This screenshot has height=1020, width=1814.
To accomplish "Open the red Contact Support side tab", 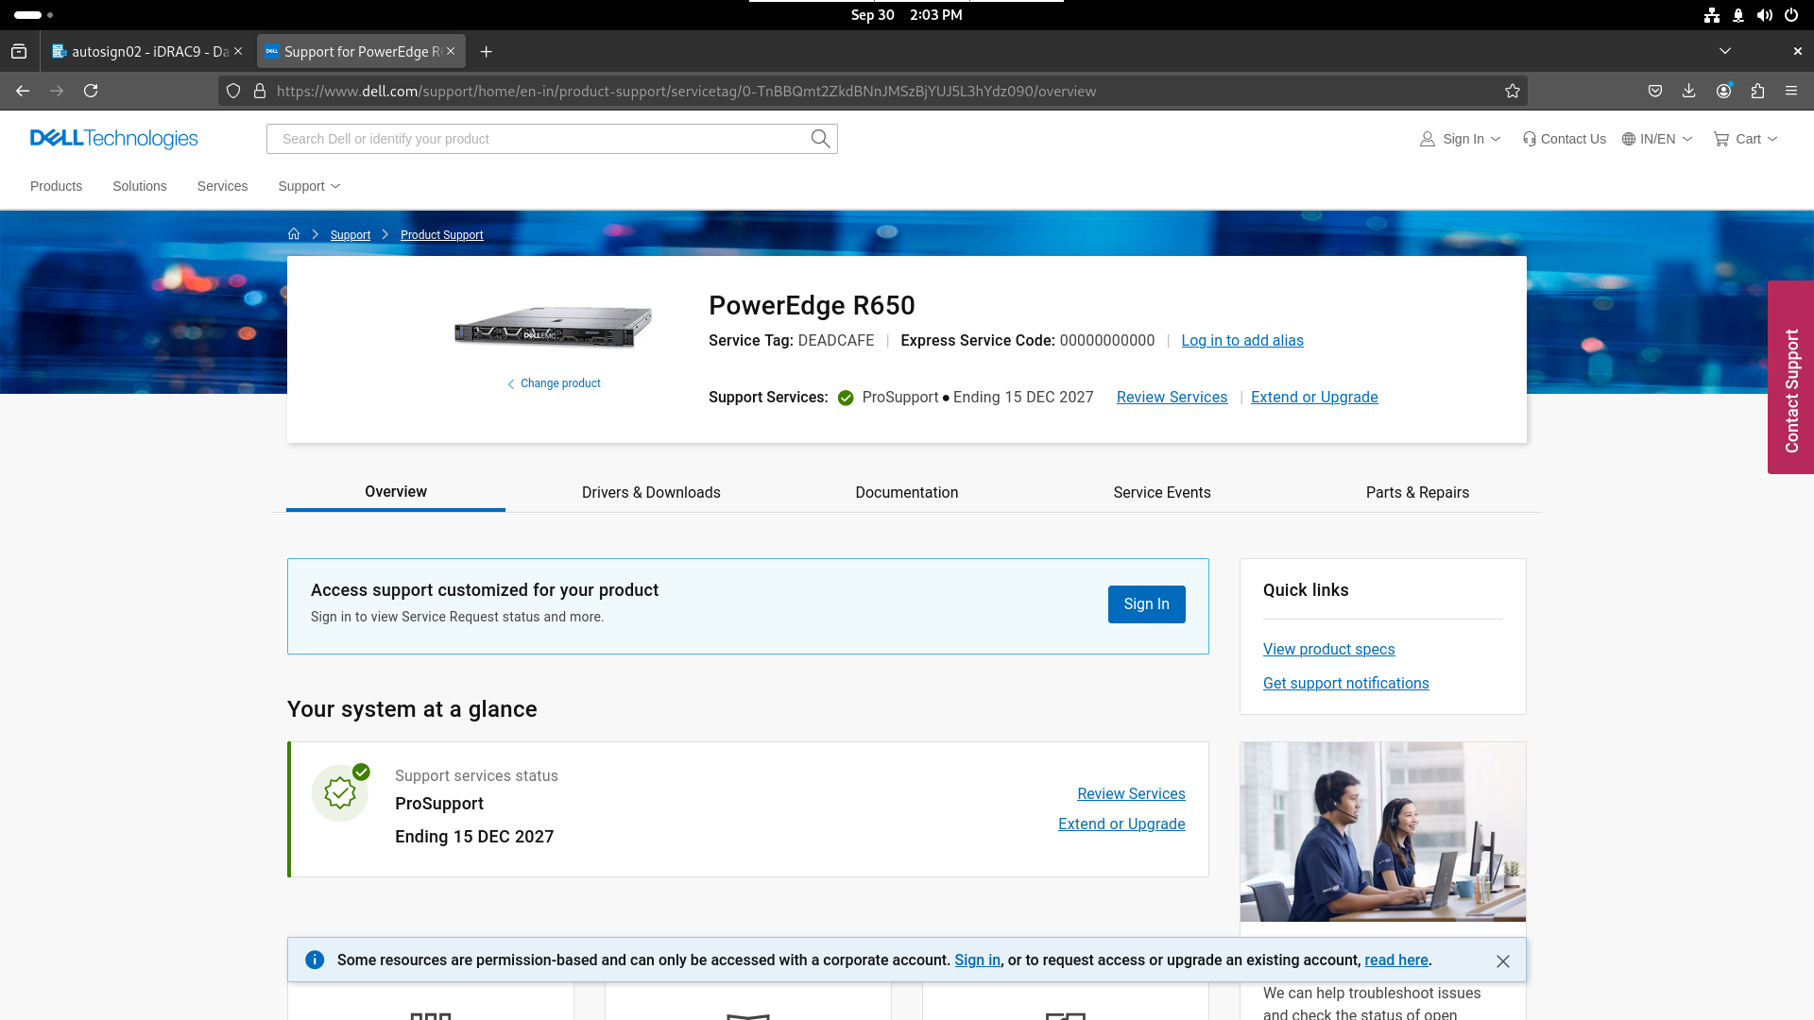I will click(x=1790, y=378).
